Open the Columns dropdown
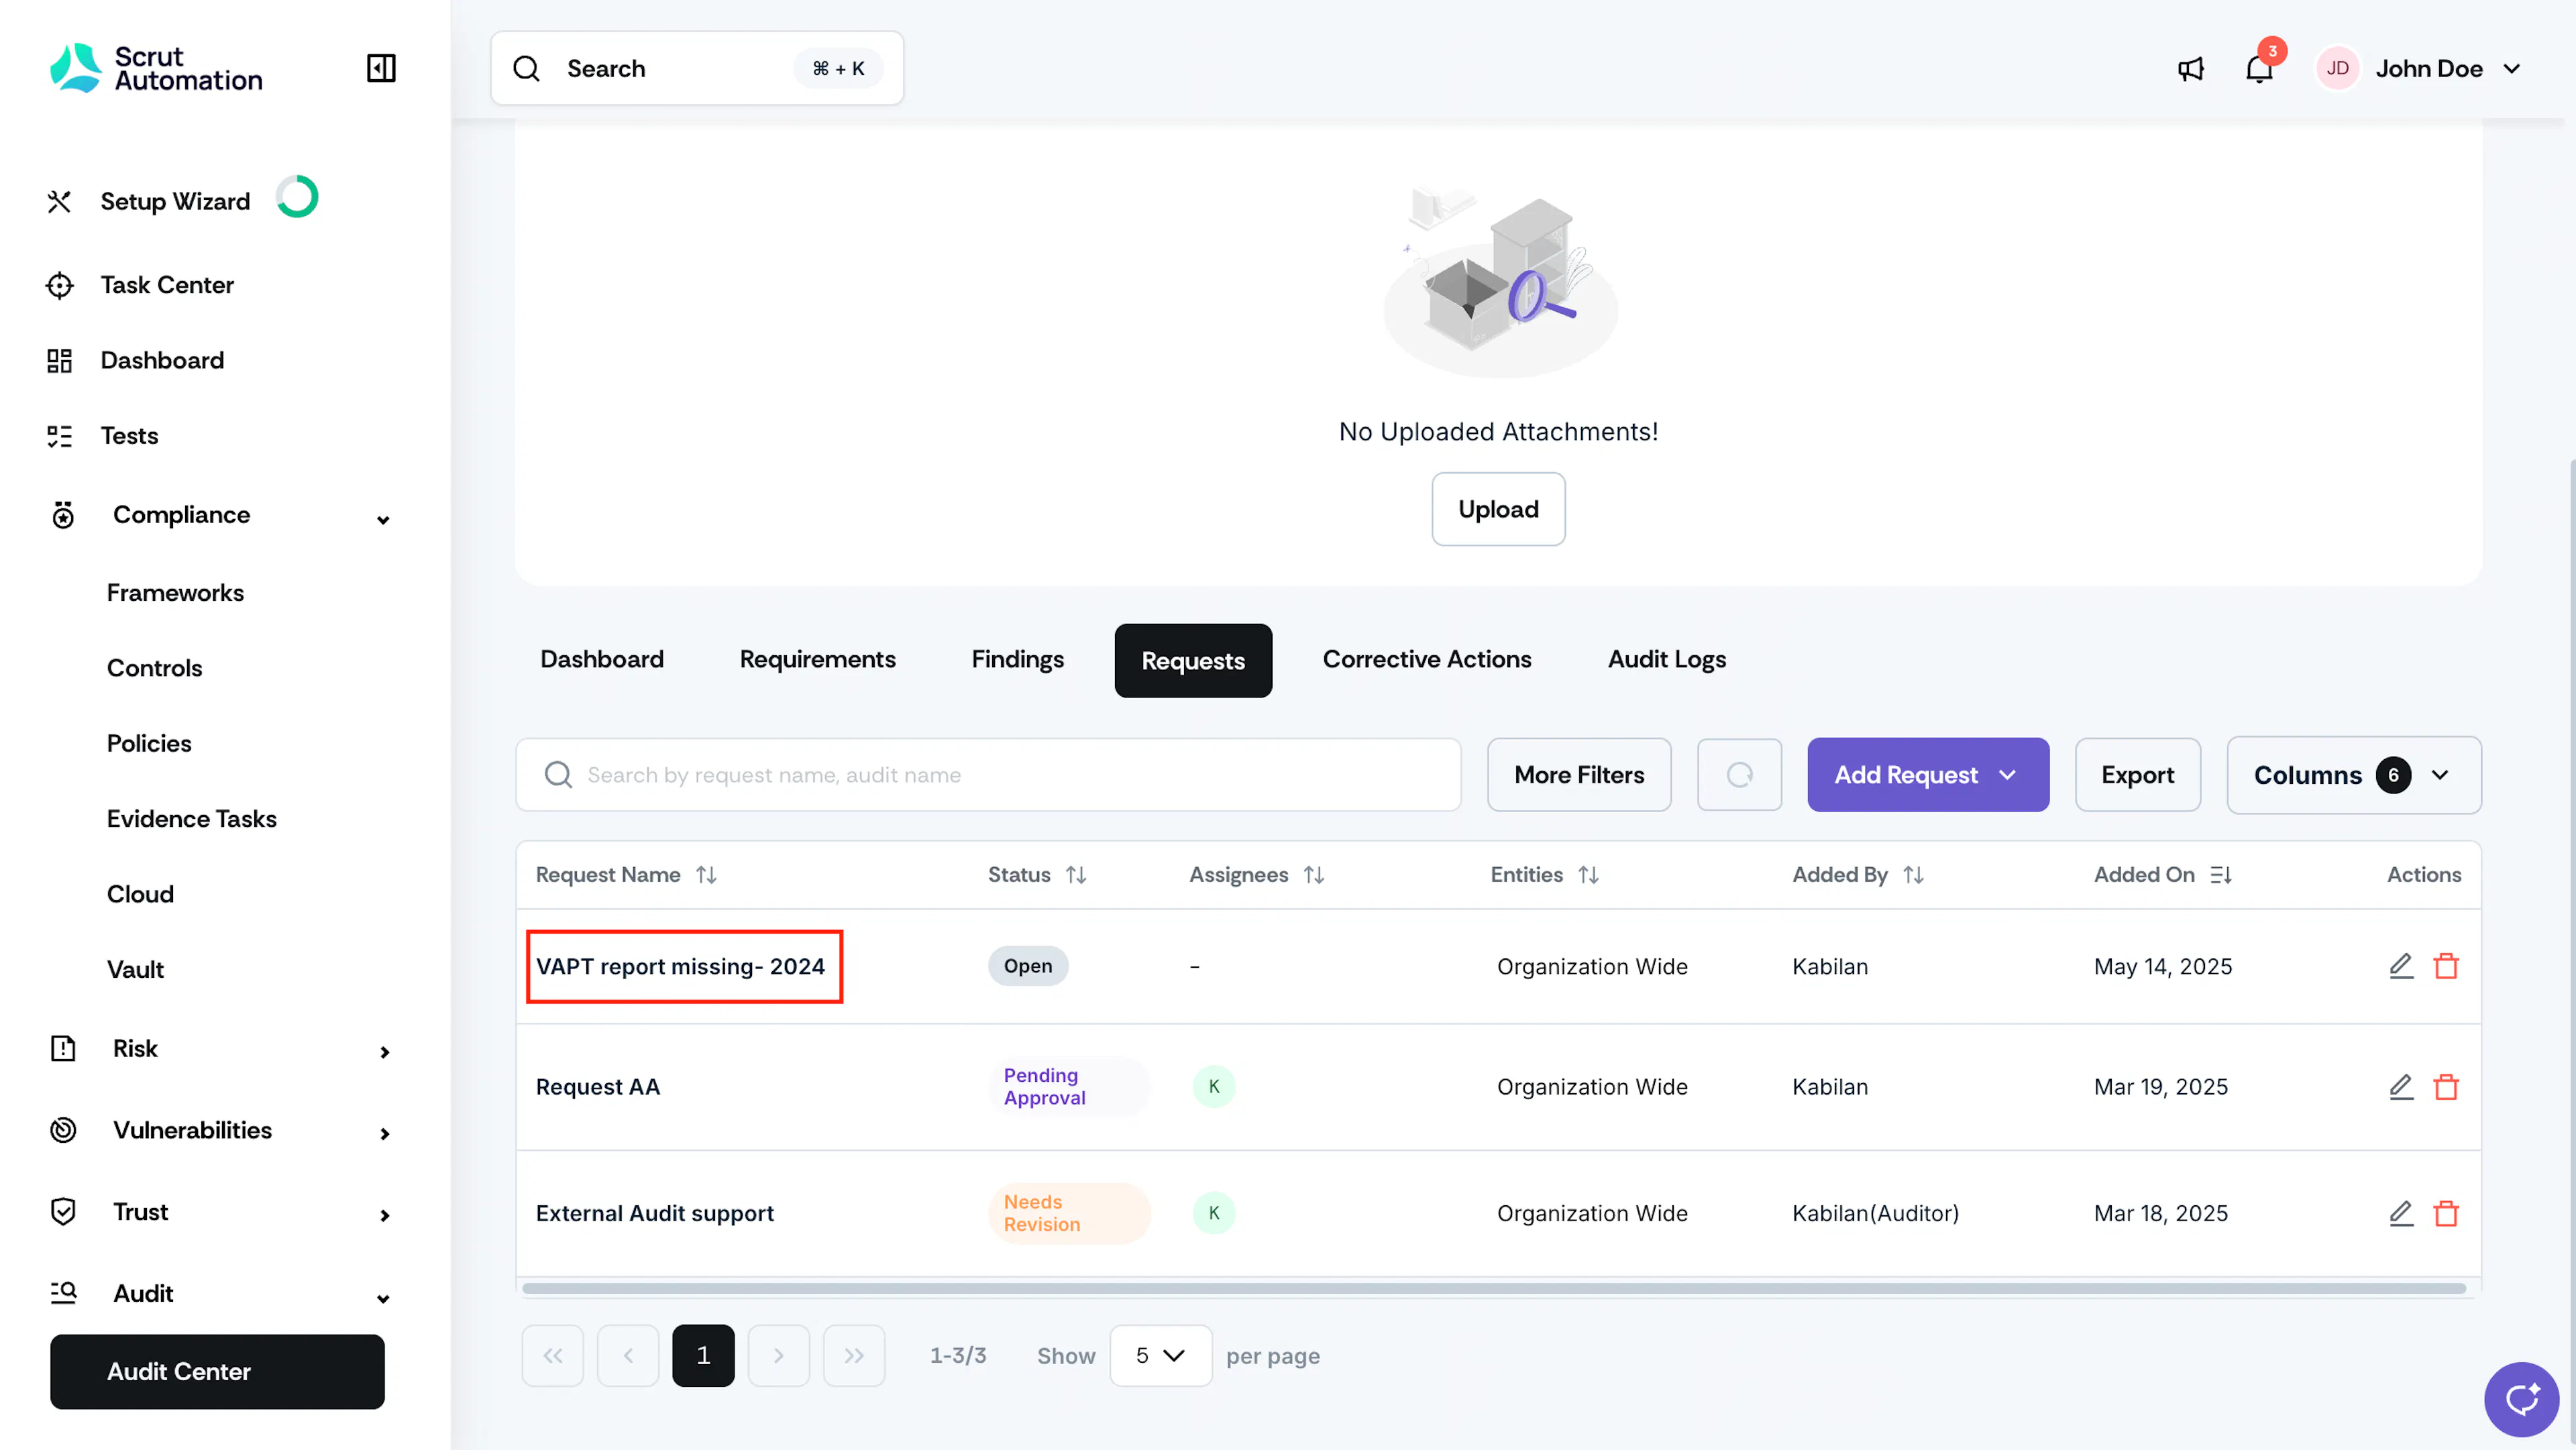This screenshot has height=1450, width=2576. pyautogui.click(x=2353, y=775)
